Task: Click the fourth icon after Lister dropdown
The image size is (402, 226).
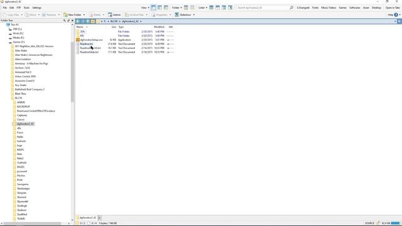Action: (231, 8)
